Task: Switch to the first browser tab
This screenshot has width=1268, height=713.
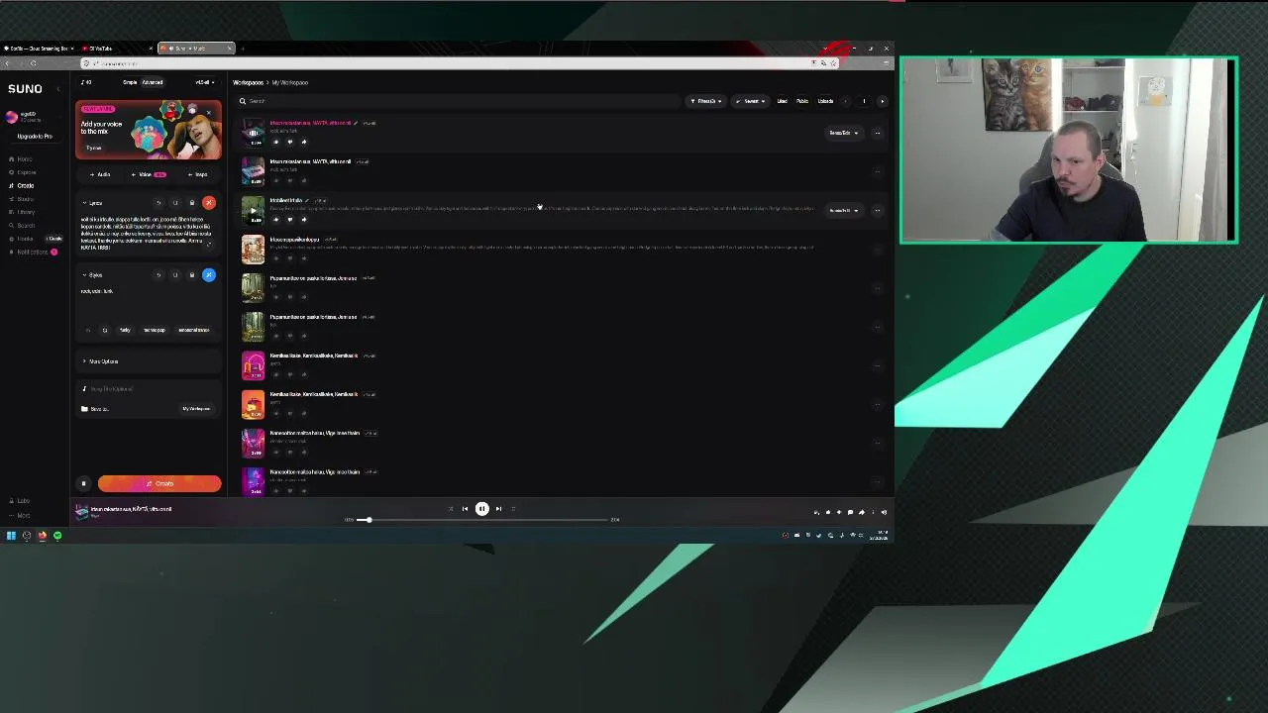Action: [38, 48]
